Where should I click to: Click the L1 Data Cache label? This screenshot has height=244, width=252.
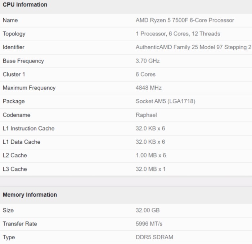(x=21, y=142)
